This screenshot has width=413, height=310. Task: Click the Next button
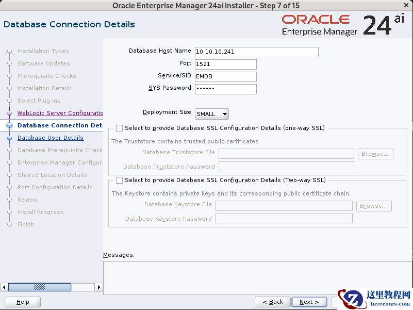click(x=309, y=302)
